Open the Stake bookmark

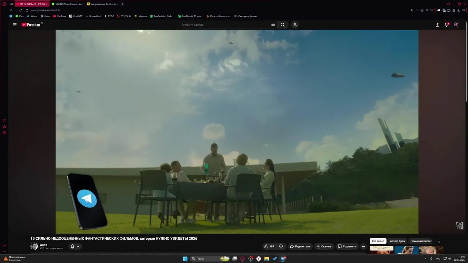click(x=45, y=16)
